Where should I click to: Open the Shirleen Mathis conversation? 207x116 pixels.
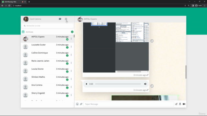tap(48, 79)
